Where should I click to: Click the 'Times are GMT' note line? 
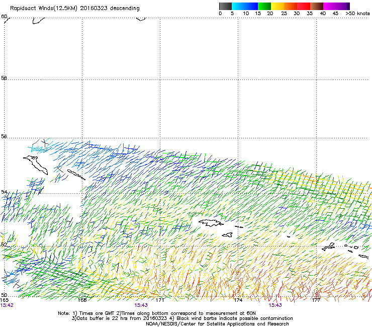point(157,313)
